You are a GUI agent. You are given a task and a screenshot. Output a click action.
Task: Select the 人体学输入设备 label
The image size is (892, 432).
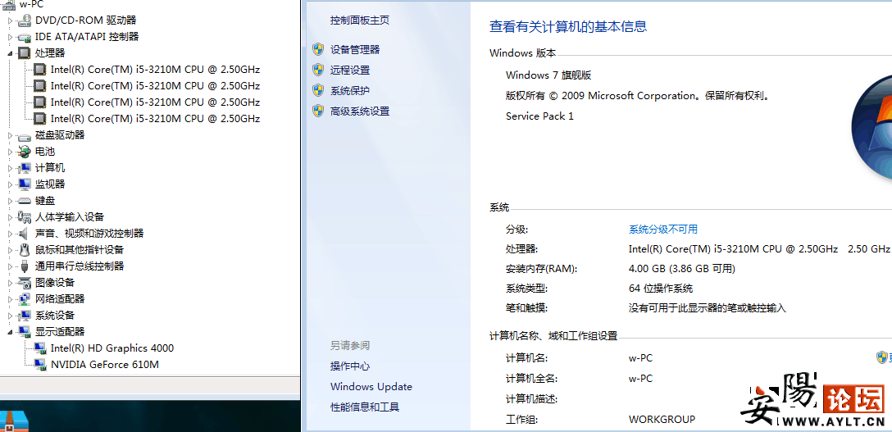[70, 217]
